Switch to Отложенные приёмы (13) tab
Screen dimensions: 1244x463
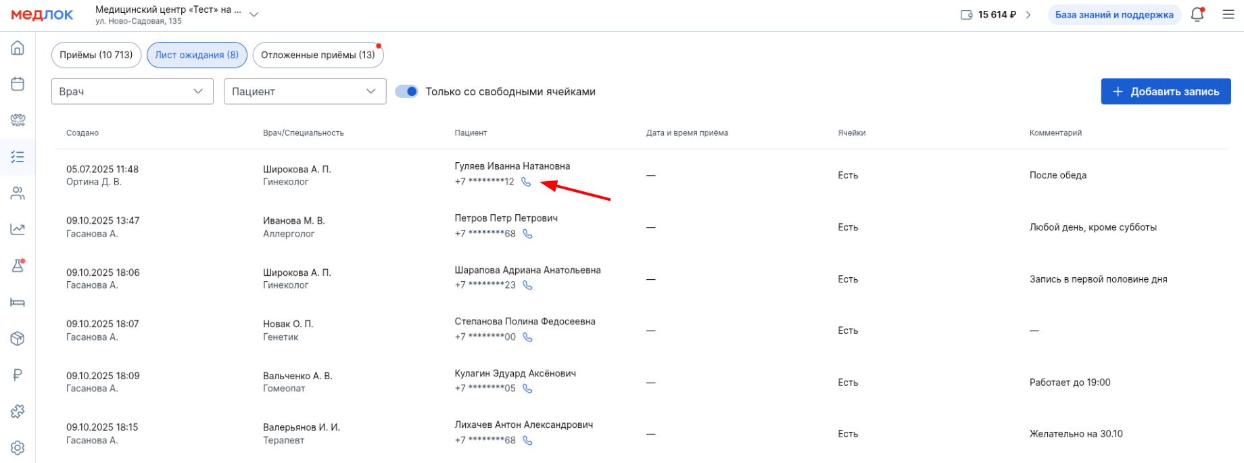pos(318,55)
